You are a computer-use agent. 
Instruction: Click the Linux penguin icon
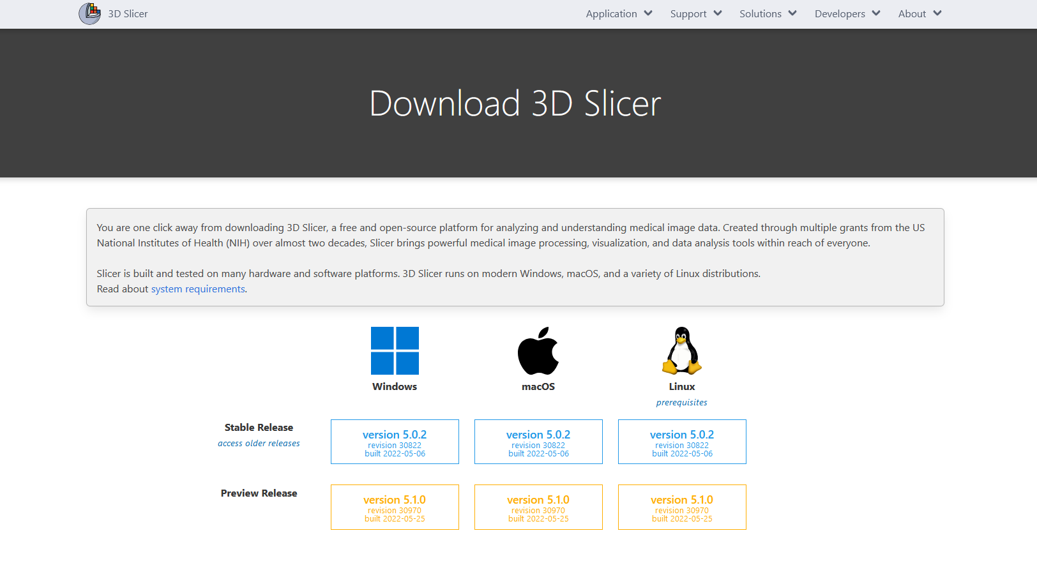pyautogui.click(x=682, y=350)
